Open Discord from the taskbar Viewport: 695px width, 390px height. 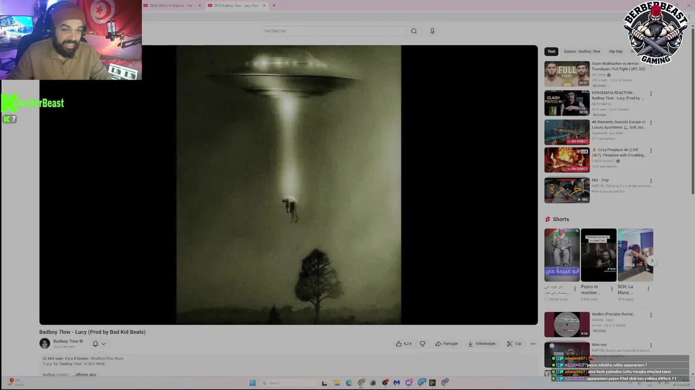(409, 383)
